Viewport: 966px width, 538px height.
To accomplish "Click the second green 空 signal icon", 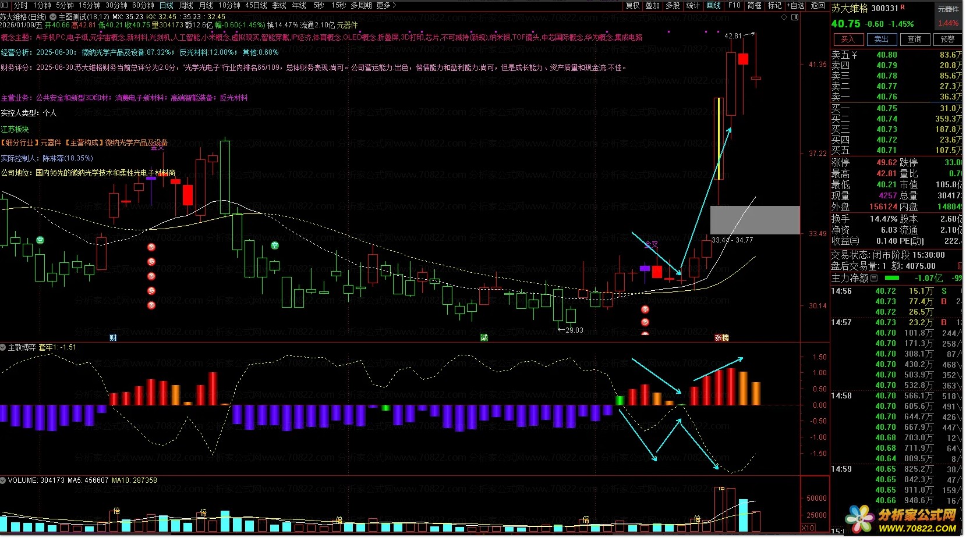I will click(275, 245).
